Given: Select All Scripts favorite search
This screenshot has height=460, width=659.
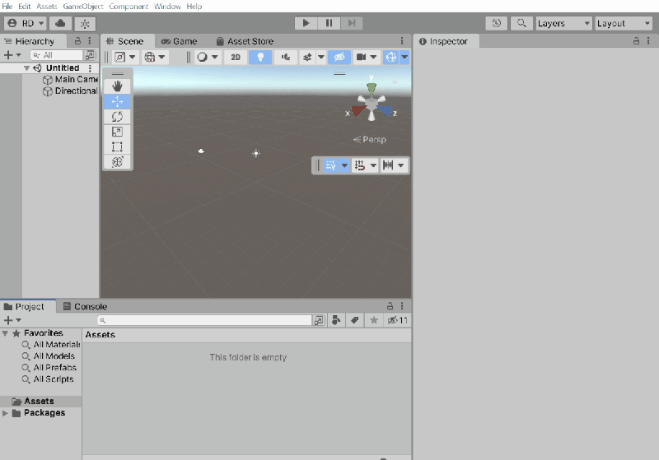Looking at the screenshot, I should [x=48, y=379].
